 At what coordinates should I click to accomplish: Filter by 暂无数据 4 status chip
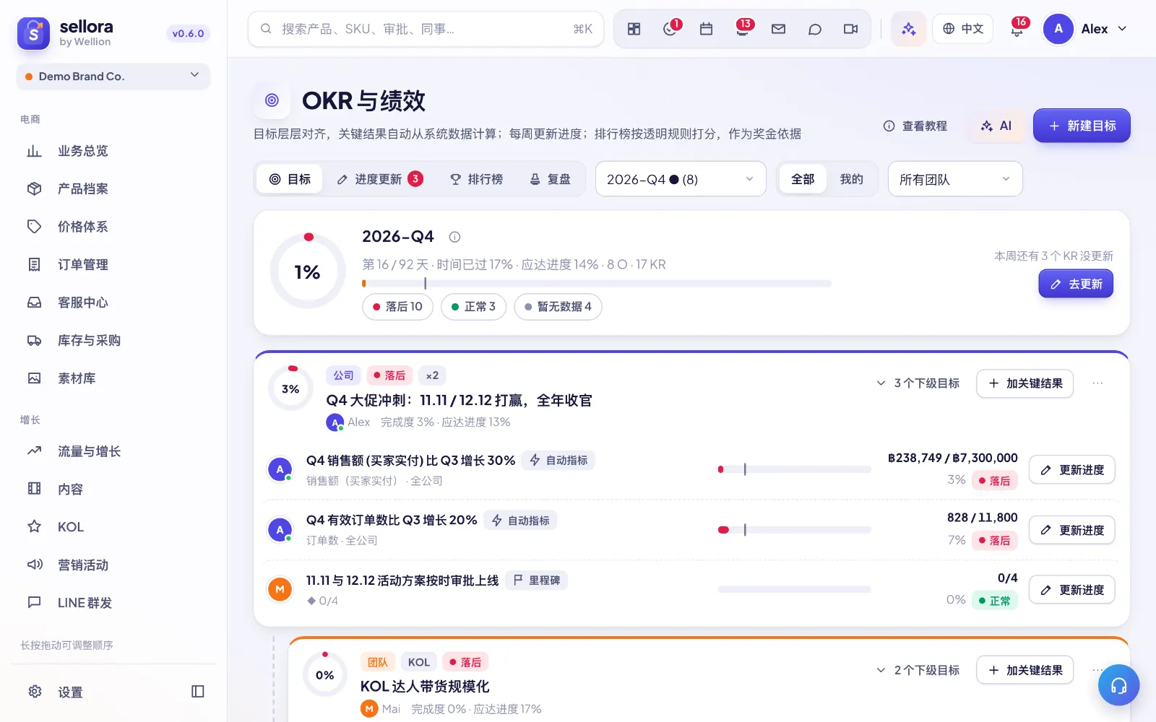coord(558,307)
